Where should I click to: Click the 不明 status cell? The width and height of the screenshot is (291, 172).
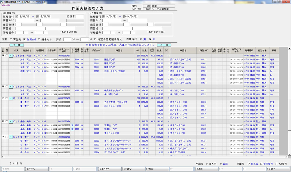click(x=274, y=110)
